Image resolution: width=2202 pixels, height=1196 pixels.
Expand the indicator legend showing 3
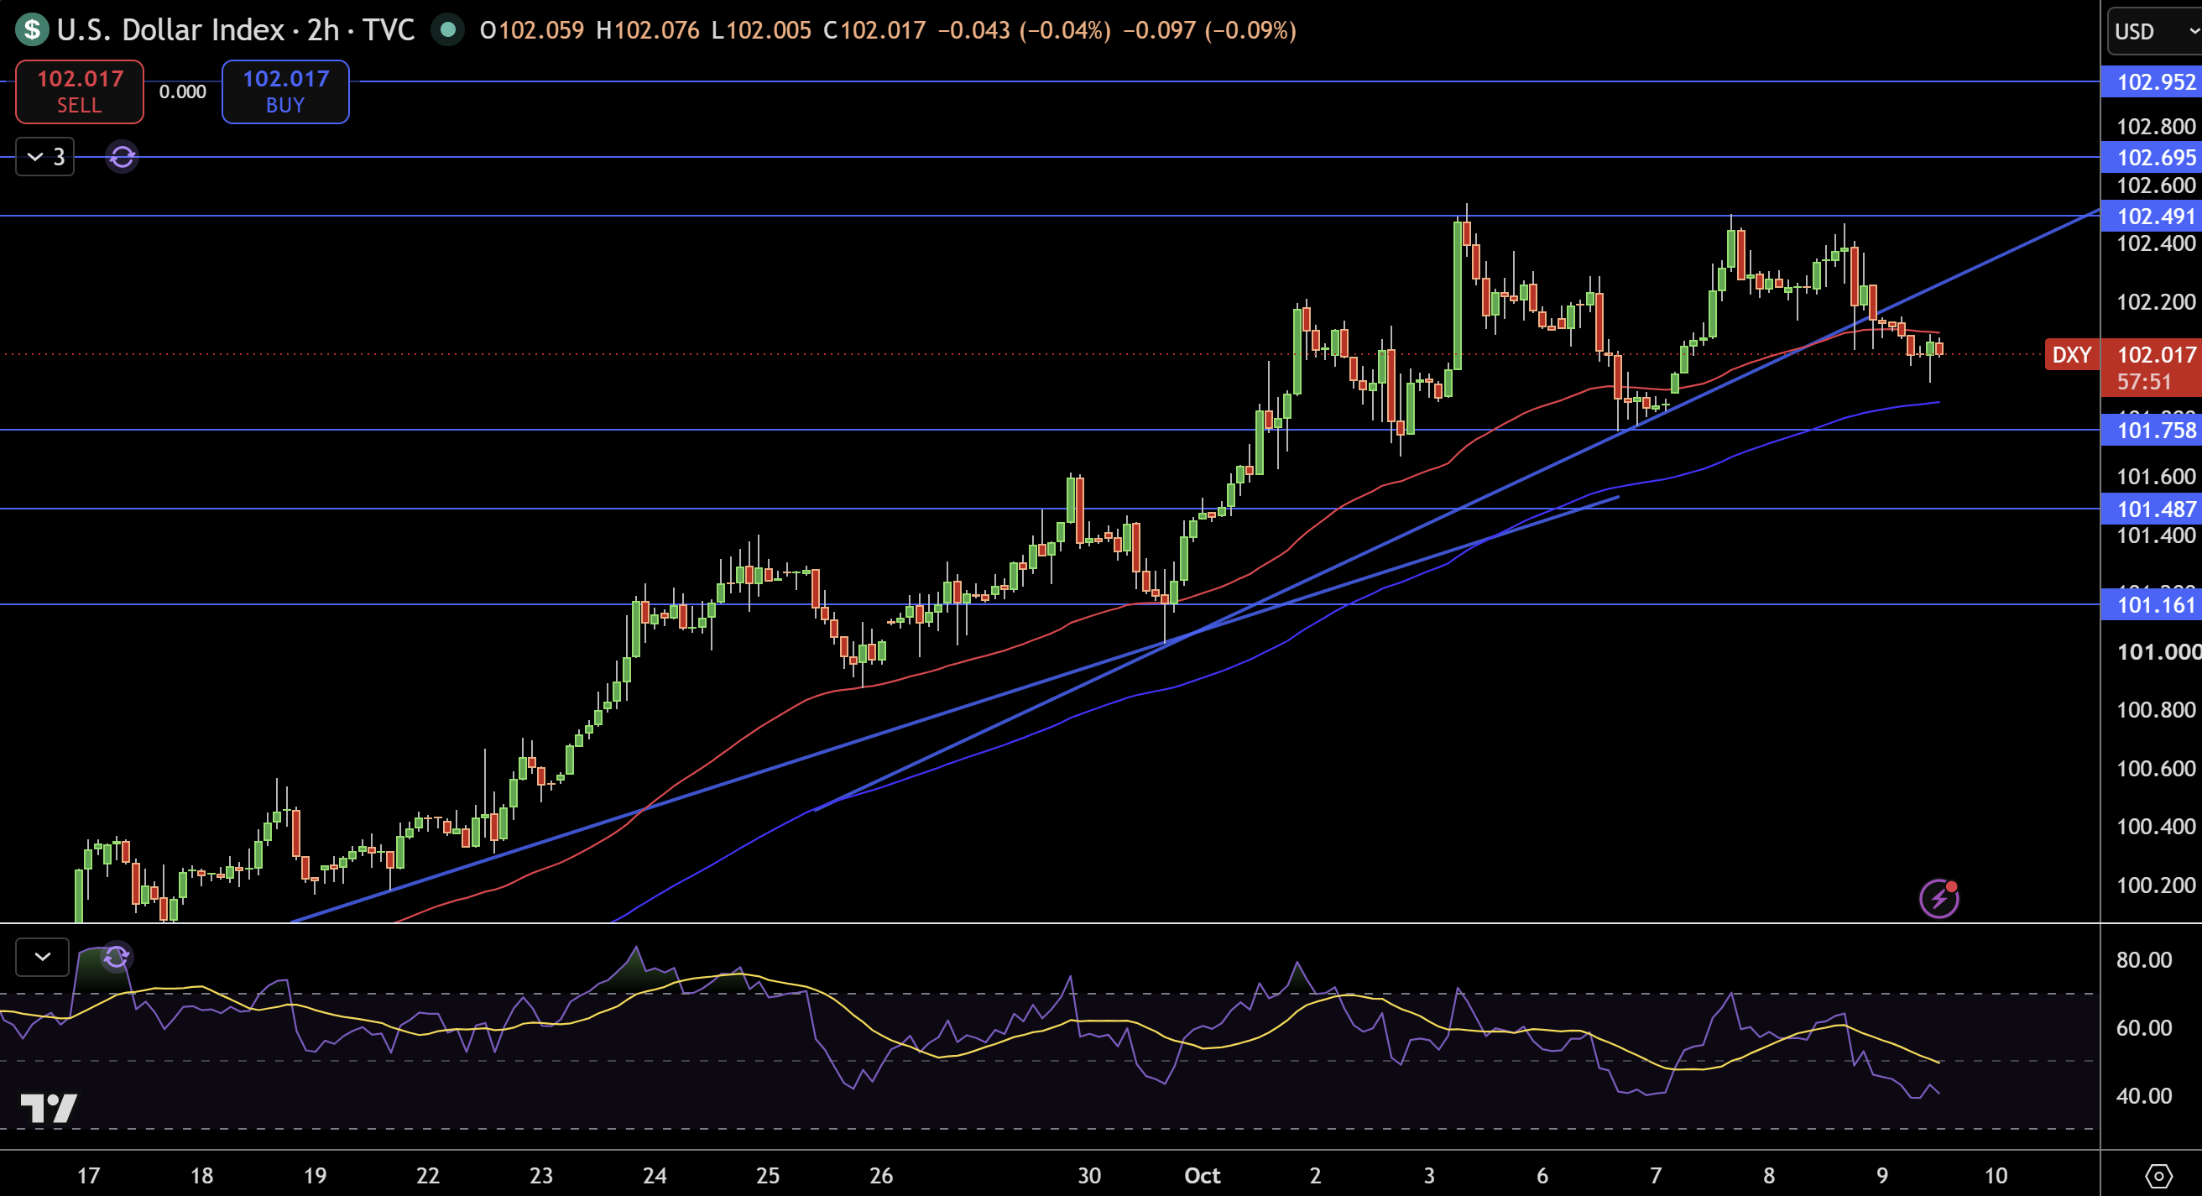(x=45, y=156)
